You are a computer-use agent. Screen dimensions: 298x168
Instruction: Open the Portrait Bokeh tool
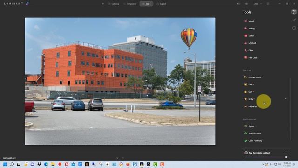pyautogui.click(x=253, y=77)
